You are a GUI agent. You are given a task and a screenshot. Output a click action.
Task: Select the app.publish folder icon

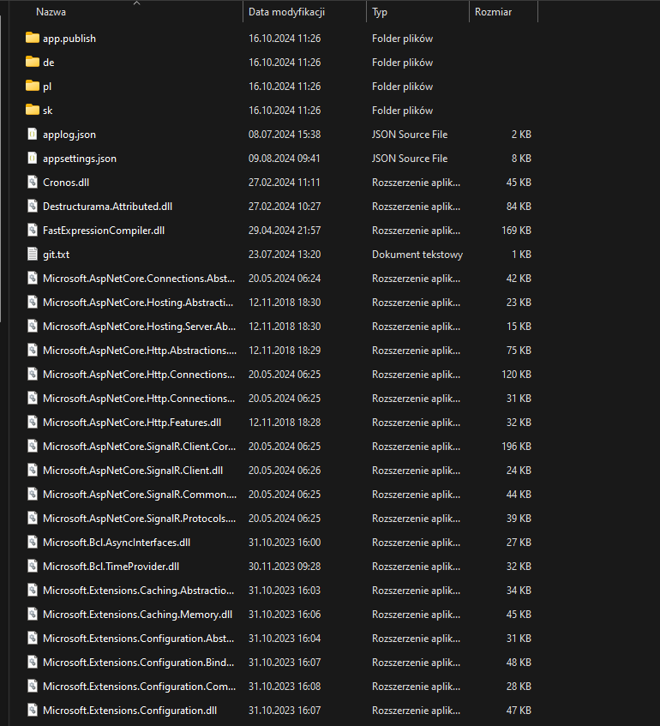(x=33, y=38)
